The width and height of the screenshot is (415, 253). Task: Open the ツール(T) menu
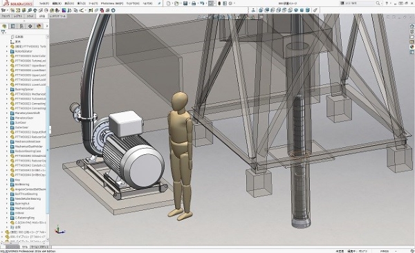(x=93, y=3)
